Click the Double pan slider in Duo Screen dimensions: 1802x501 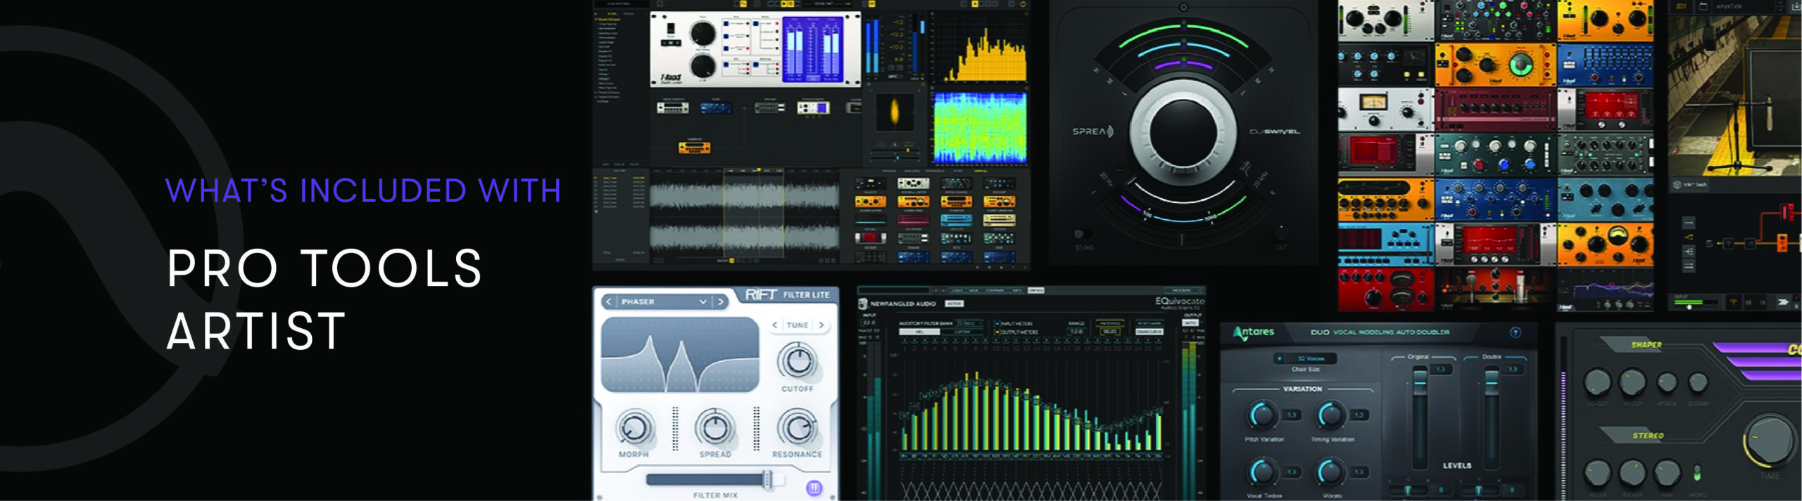pyautogui.click(x=1480, y=490)
